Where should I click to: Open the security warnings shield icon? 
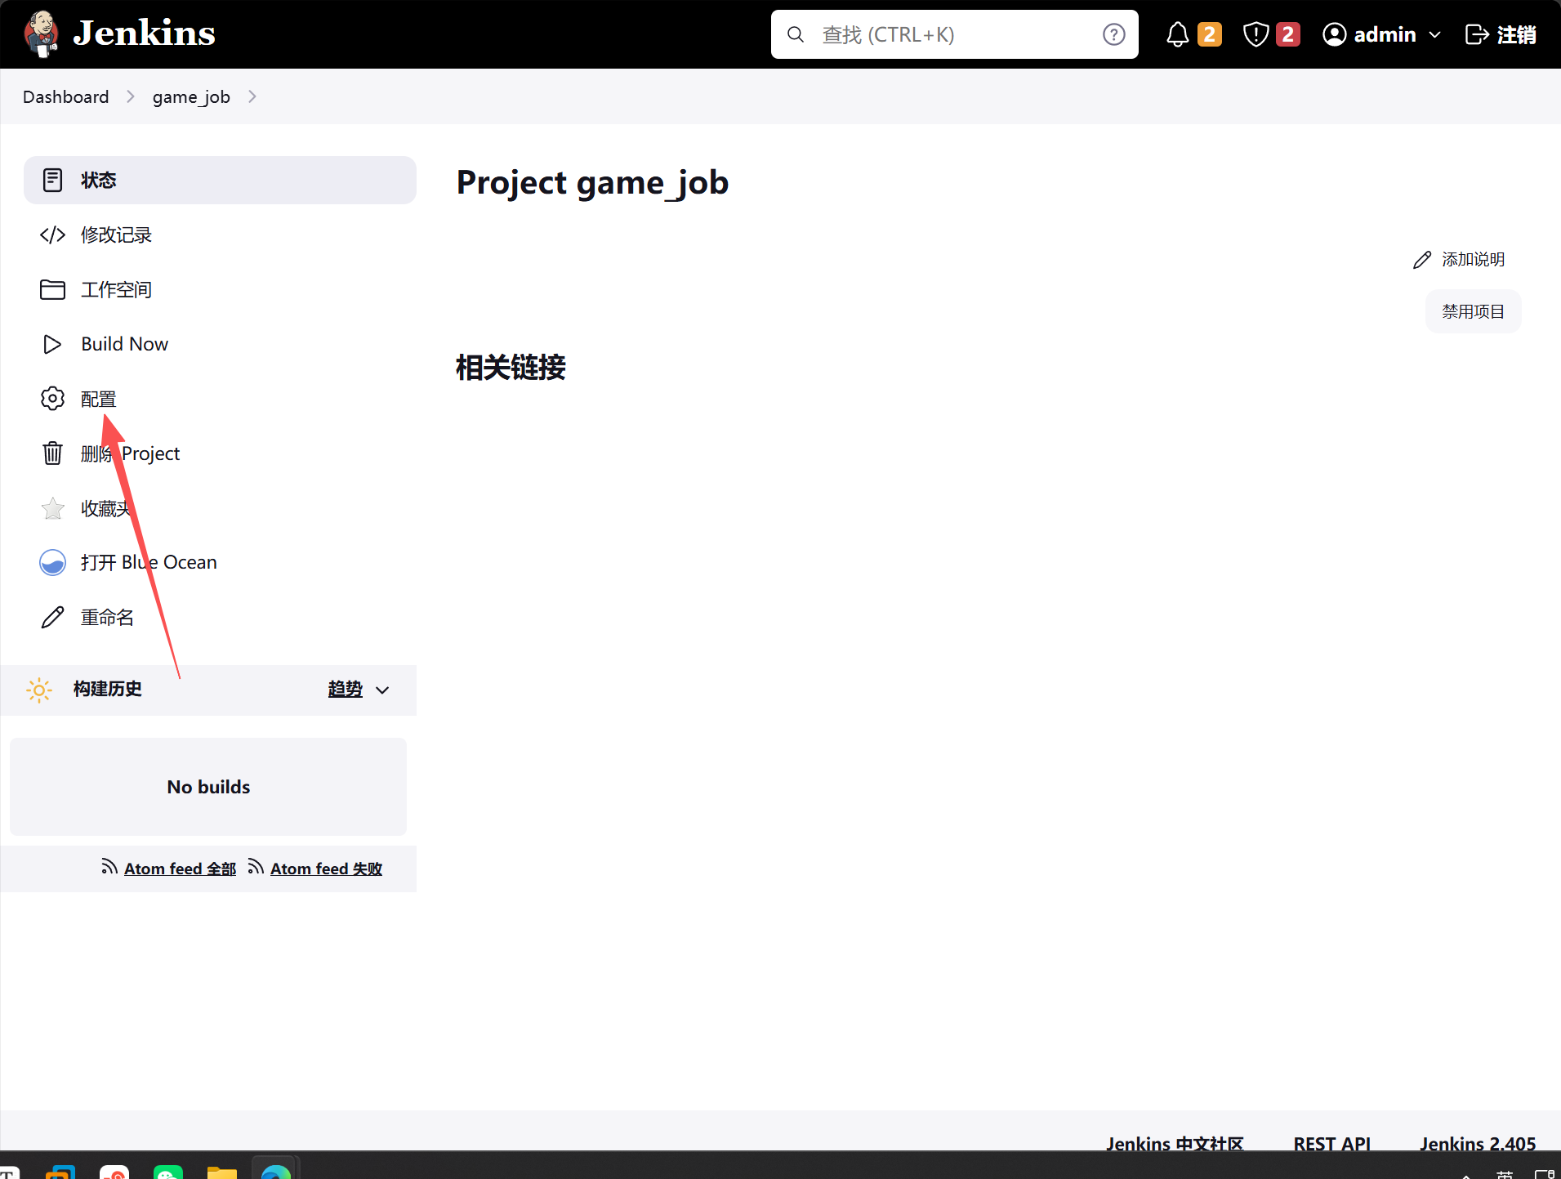(x=1255, y=34)
